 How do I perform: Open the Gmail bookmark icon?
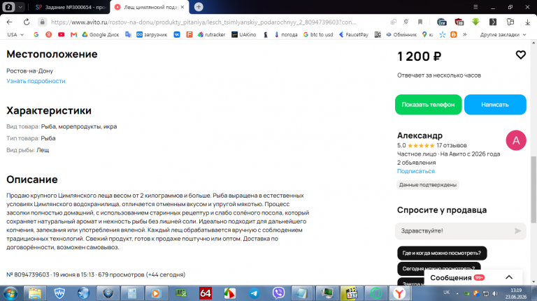73,34
